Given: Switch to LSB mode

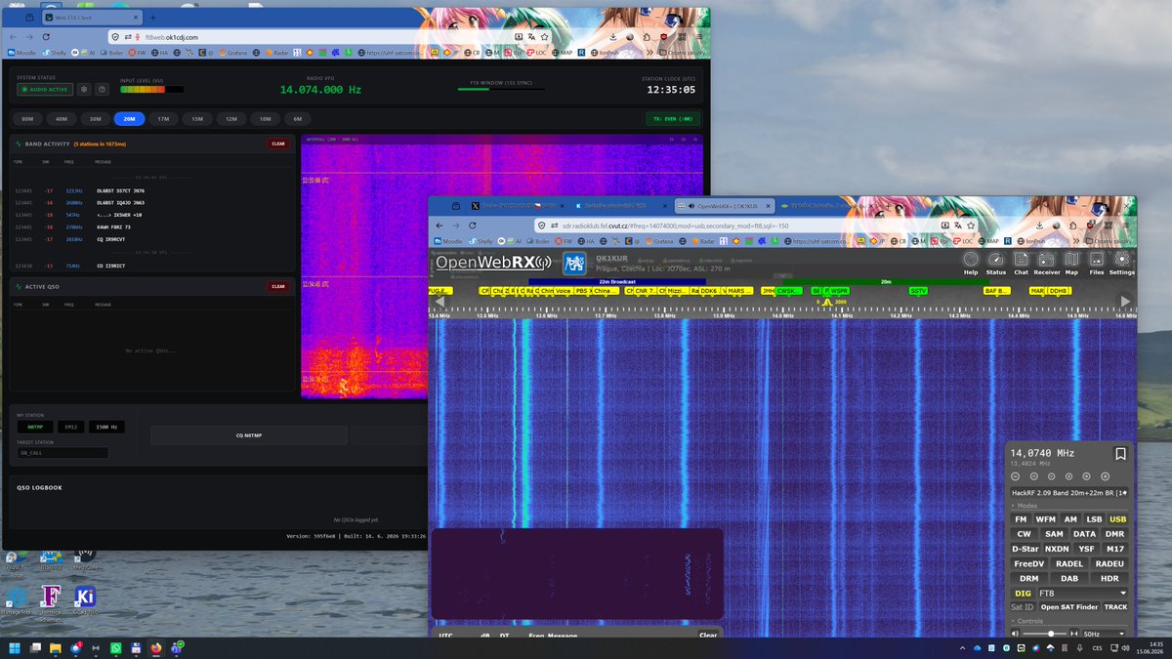Looking at the screenshot, I should point(1094,519).
